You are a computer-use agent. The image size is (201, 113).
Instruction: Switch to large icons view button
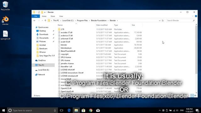[x=195, y=95]
